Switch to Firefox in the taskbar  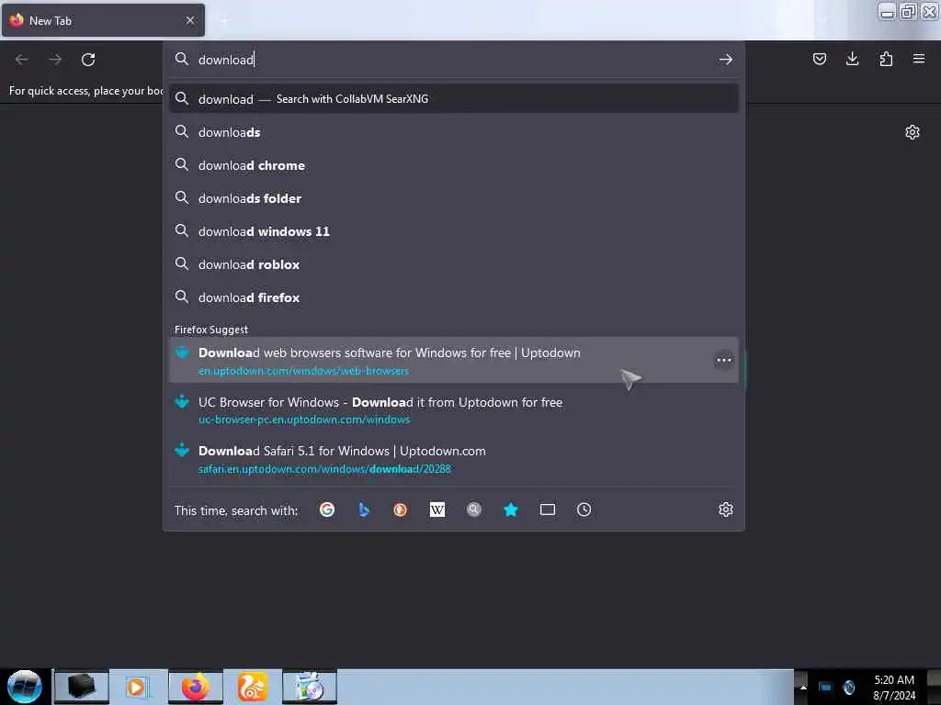coord(196,687)
